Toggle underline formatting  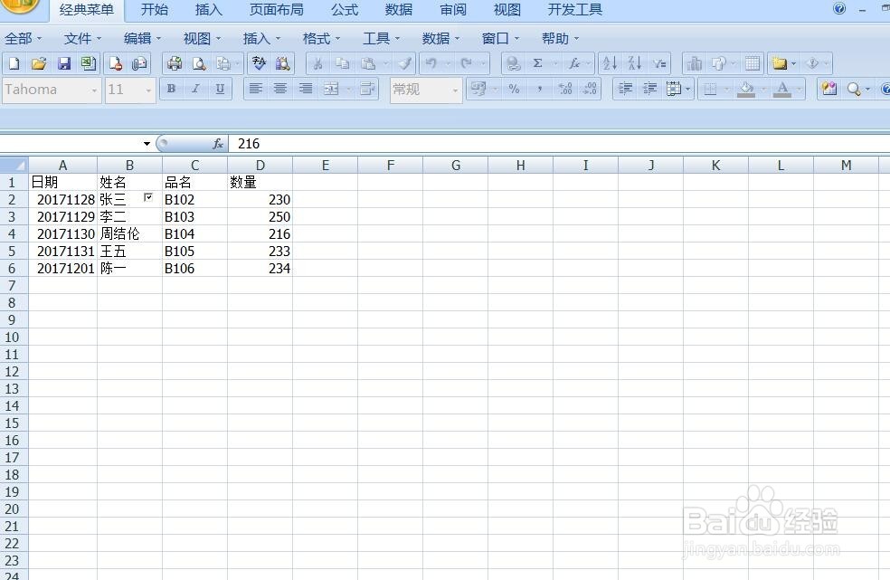pos(220,90)
